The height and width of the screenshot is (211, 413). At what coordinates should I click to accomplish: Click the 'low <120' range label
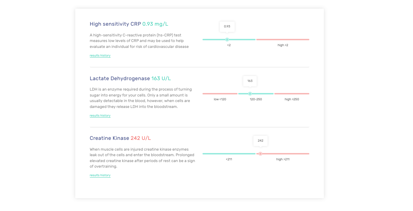pyautogui.click(x=220, y=99)
